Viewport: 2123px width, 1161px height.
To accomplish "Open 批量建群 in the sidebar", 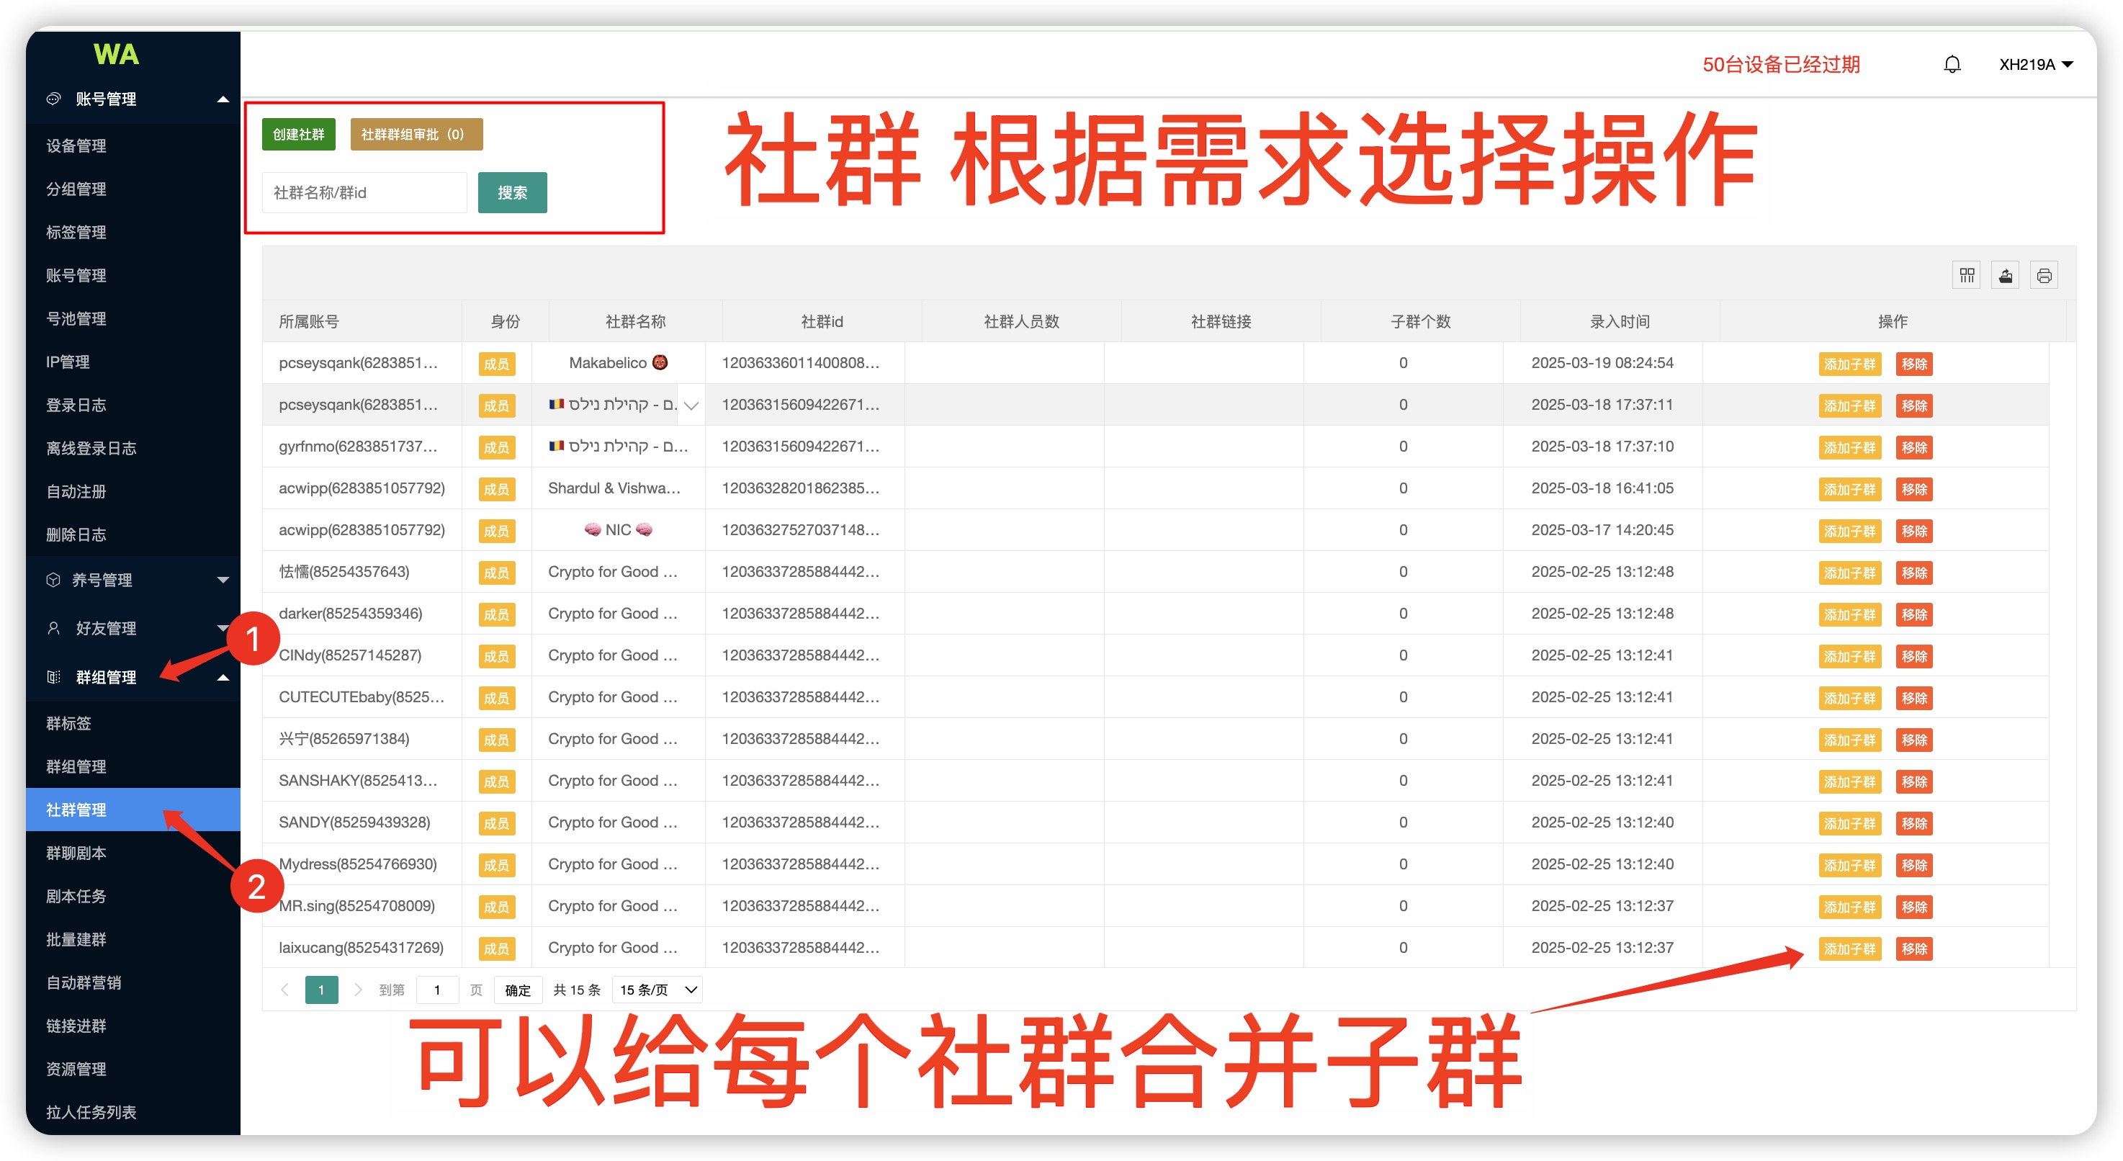I will [76, 939].
